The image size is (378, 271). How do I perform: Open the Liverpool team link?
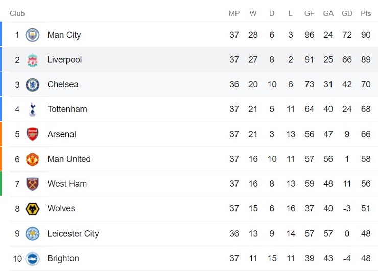pyautogui.click(x=64, y=60)
